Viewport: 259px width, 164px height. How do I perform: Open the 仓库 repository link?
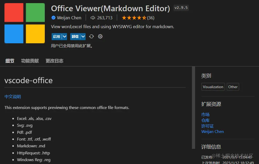[x=205, y=120]
